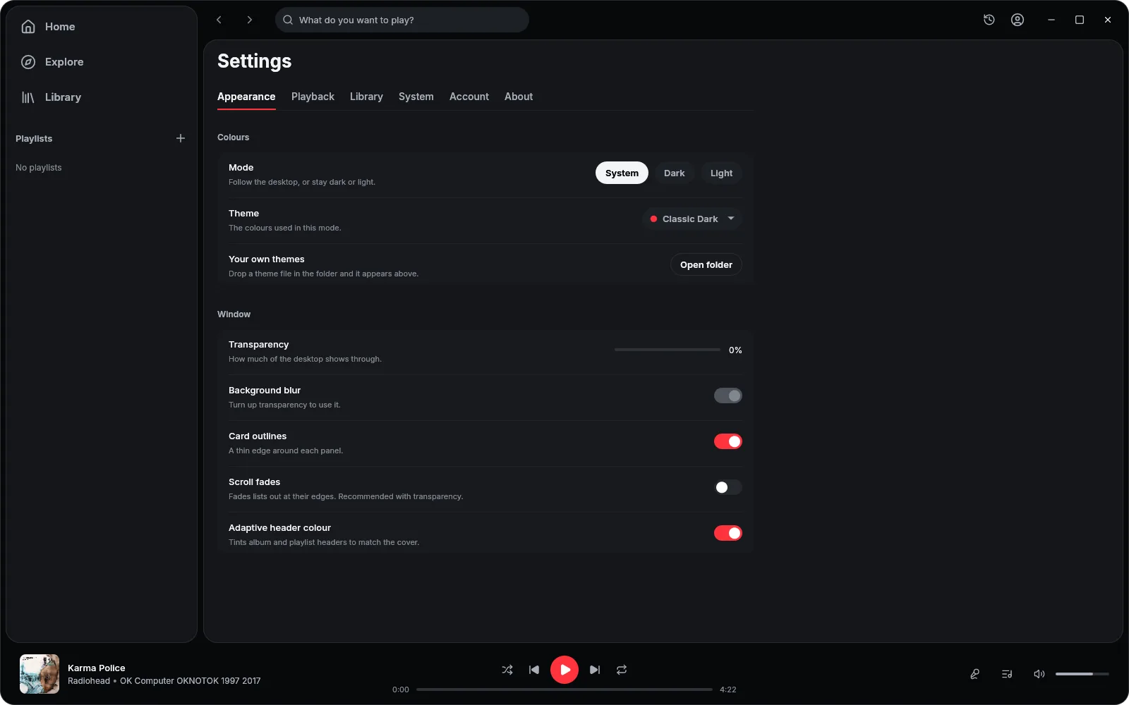Toggle repeat mode
The image size is (1129, 705).
(622, 670)
